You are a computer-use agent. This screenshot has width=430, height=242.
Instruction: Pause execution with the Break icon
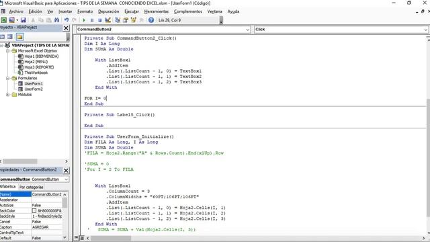coord(92,20)
